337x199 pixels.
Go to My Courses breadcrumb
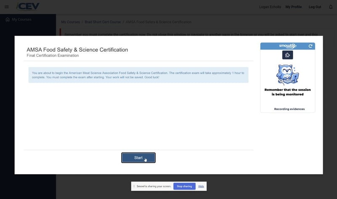tap(70, 22)
